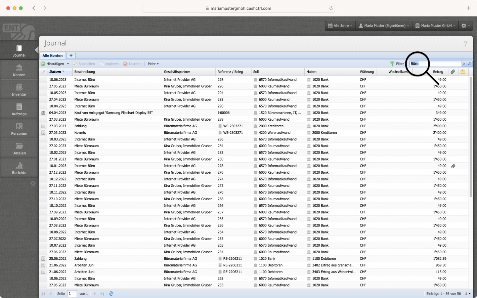477x298 pixels.
Task: Open the Personen module
Action: coord(19,128)
